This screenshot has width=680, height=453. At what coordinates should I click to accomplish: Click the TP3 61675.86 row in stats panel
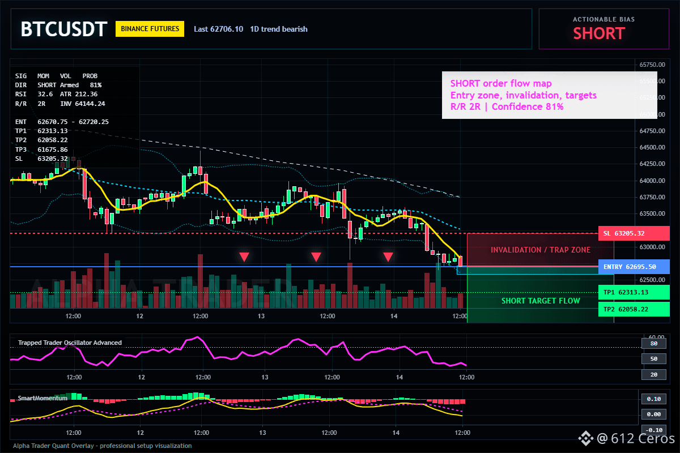(x=41, y=149)
